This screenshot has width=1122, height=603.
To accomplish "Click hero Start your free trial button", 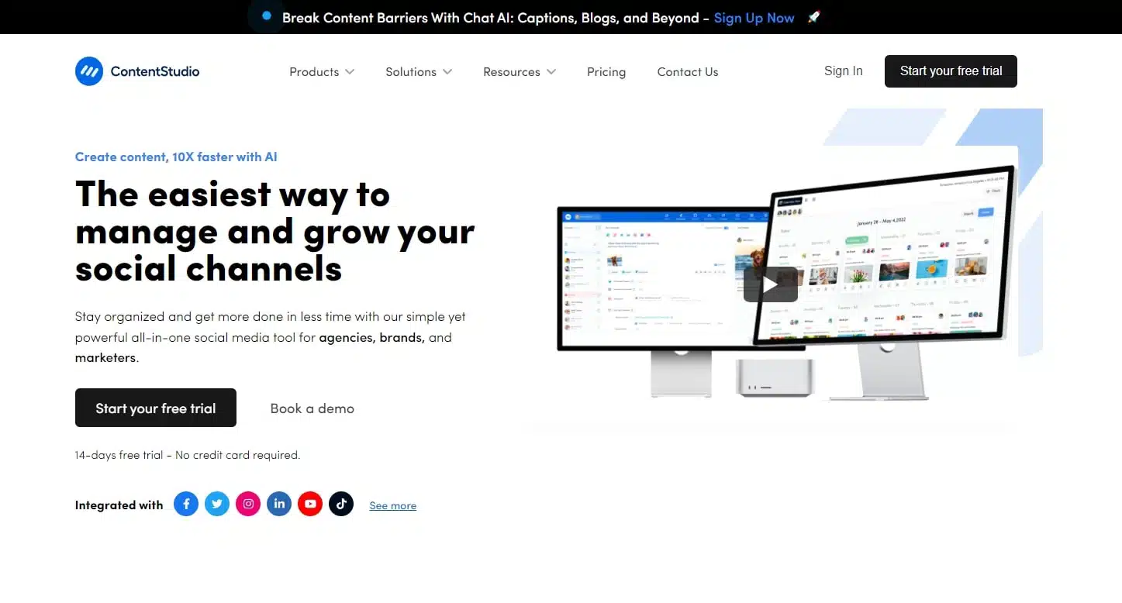I will pyautogui.click(x=156, y=408).
